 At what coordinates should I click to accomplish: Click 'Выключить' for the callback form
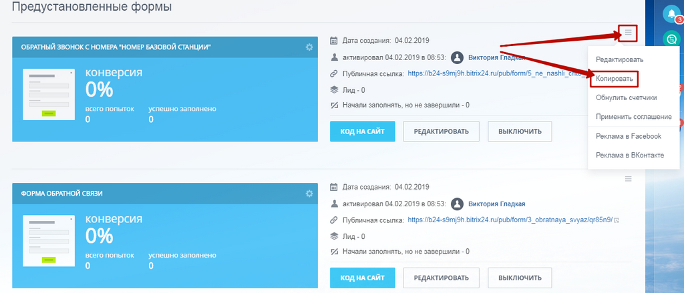(520, 131)
